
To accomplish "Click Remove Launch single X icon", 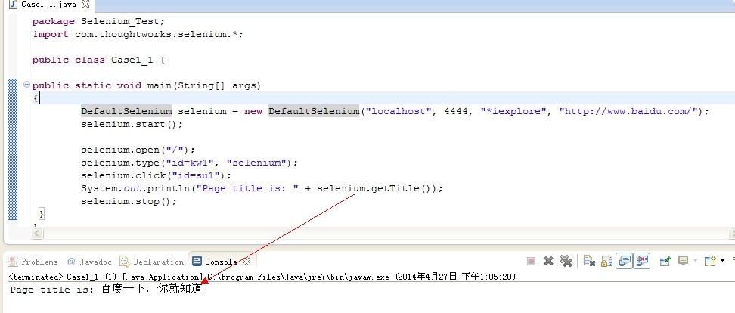I will [x=548, y=261].
